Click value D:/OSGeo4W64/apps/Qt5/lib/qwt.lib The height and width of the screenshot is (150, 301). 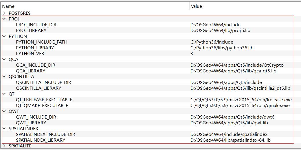[x=229, y=123]
